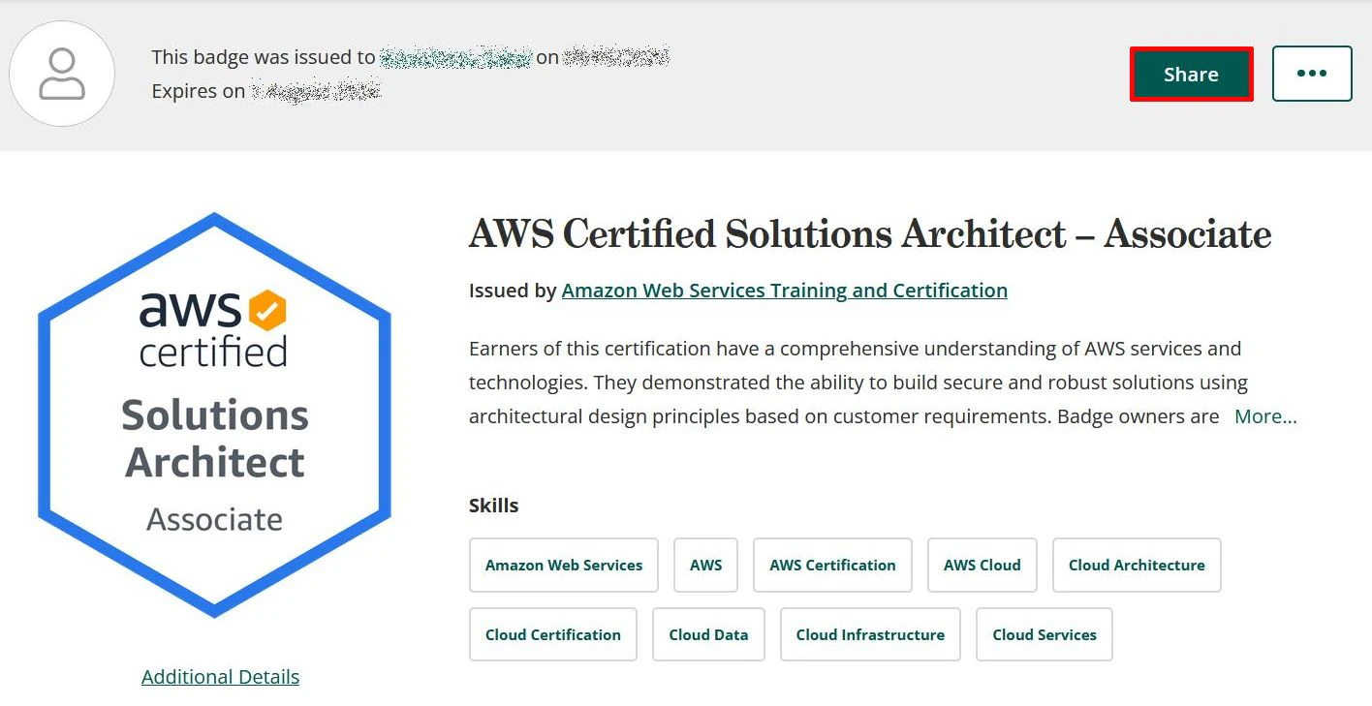Open the AWS Solutions Architect badge image
1372x706 pixels.
coord(214,414)
